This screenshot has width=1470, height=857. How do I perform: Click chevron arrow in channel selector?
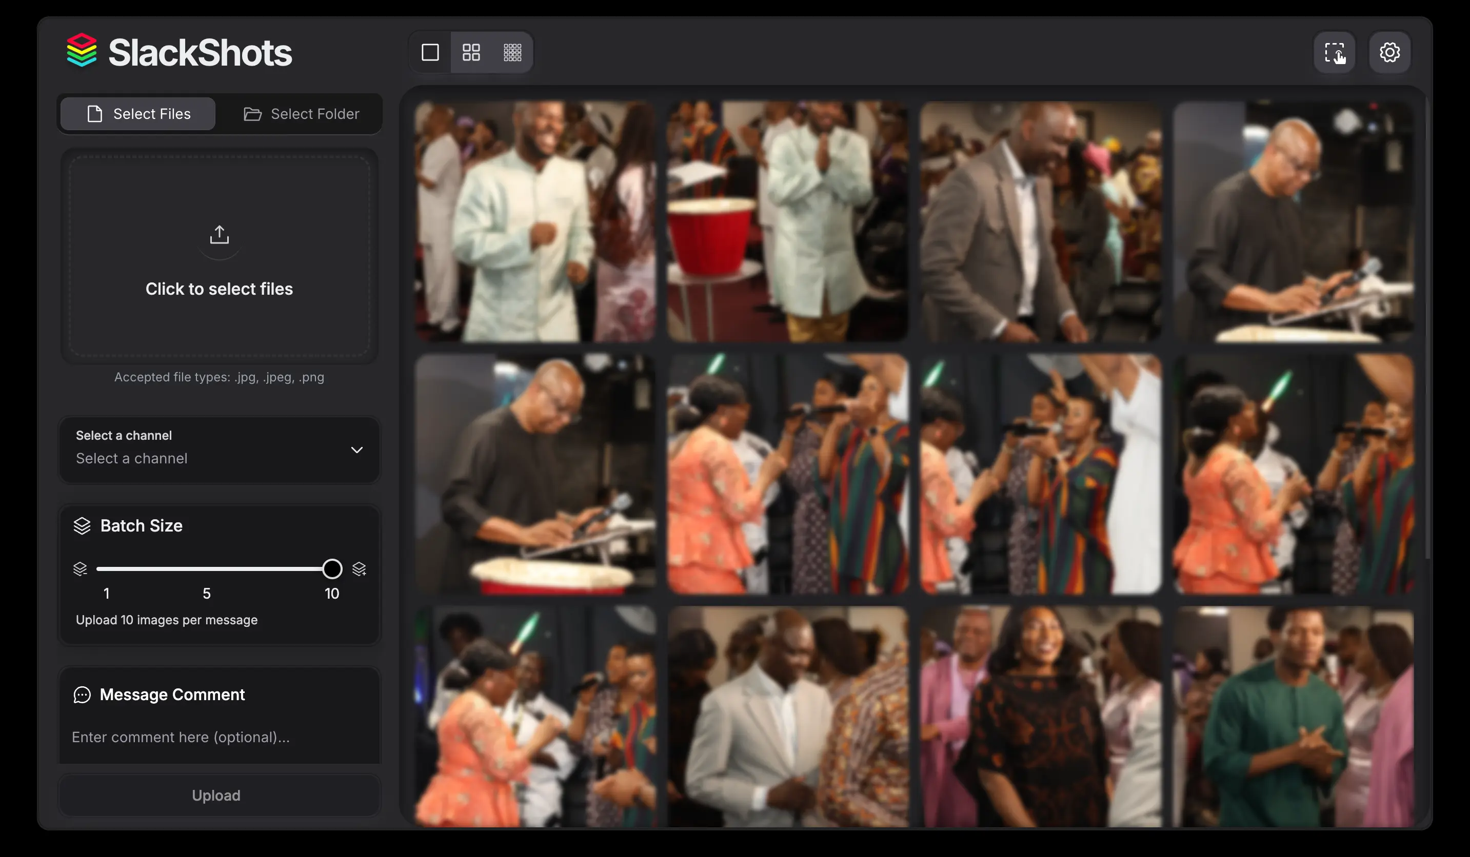356,450
